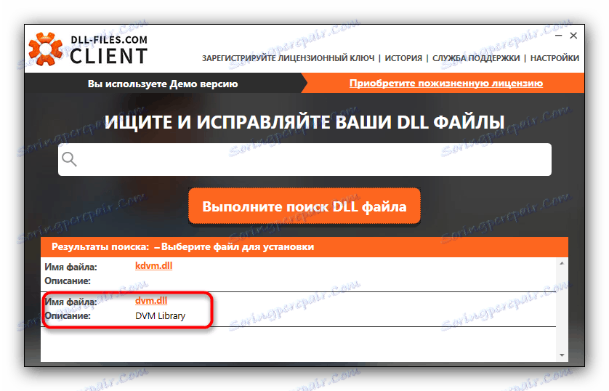Image resolution: width=609 pixels, height=391 pixels.
Task: Click the DLL-Files.com Client gear logo
Action: coord(46,49)
